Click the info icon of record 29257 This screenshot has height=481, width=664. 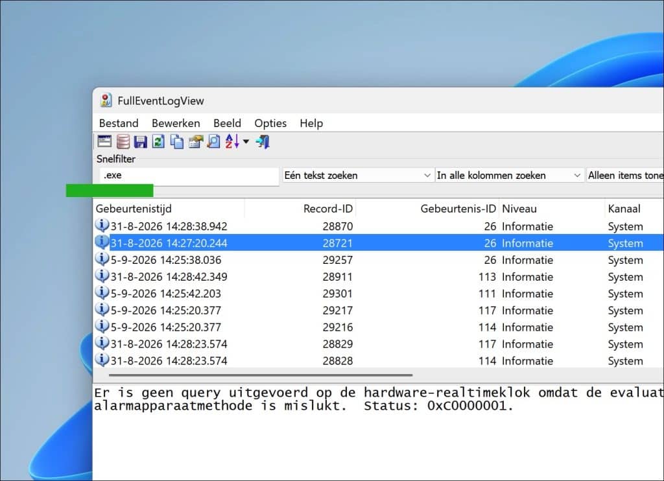(x=102, y=259)
